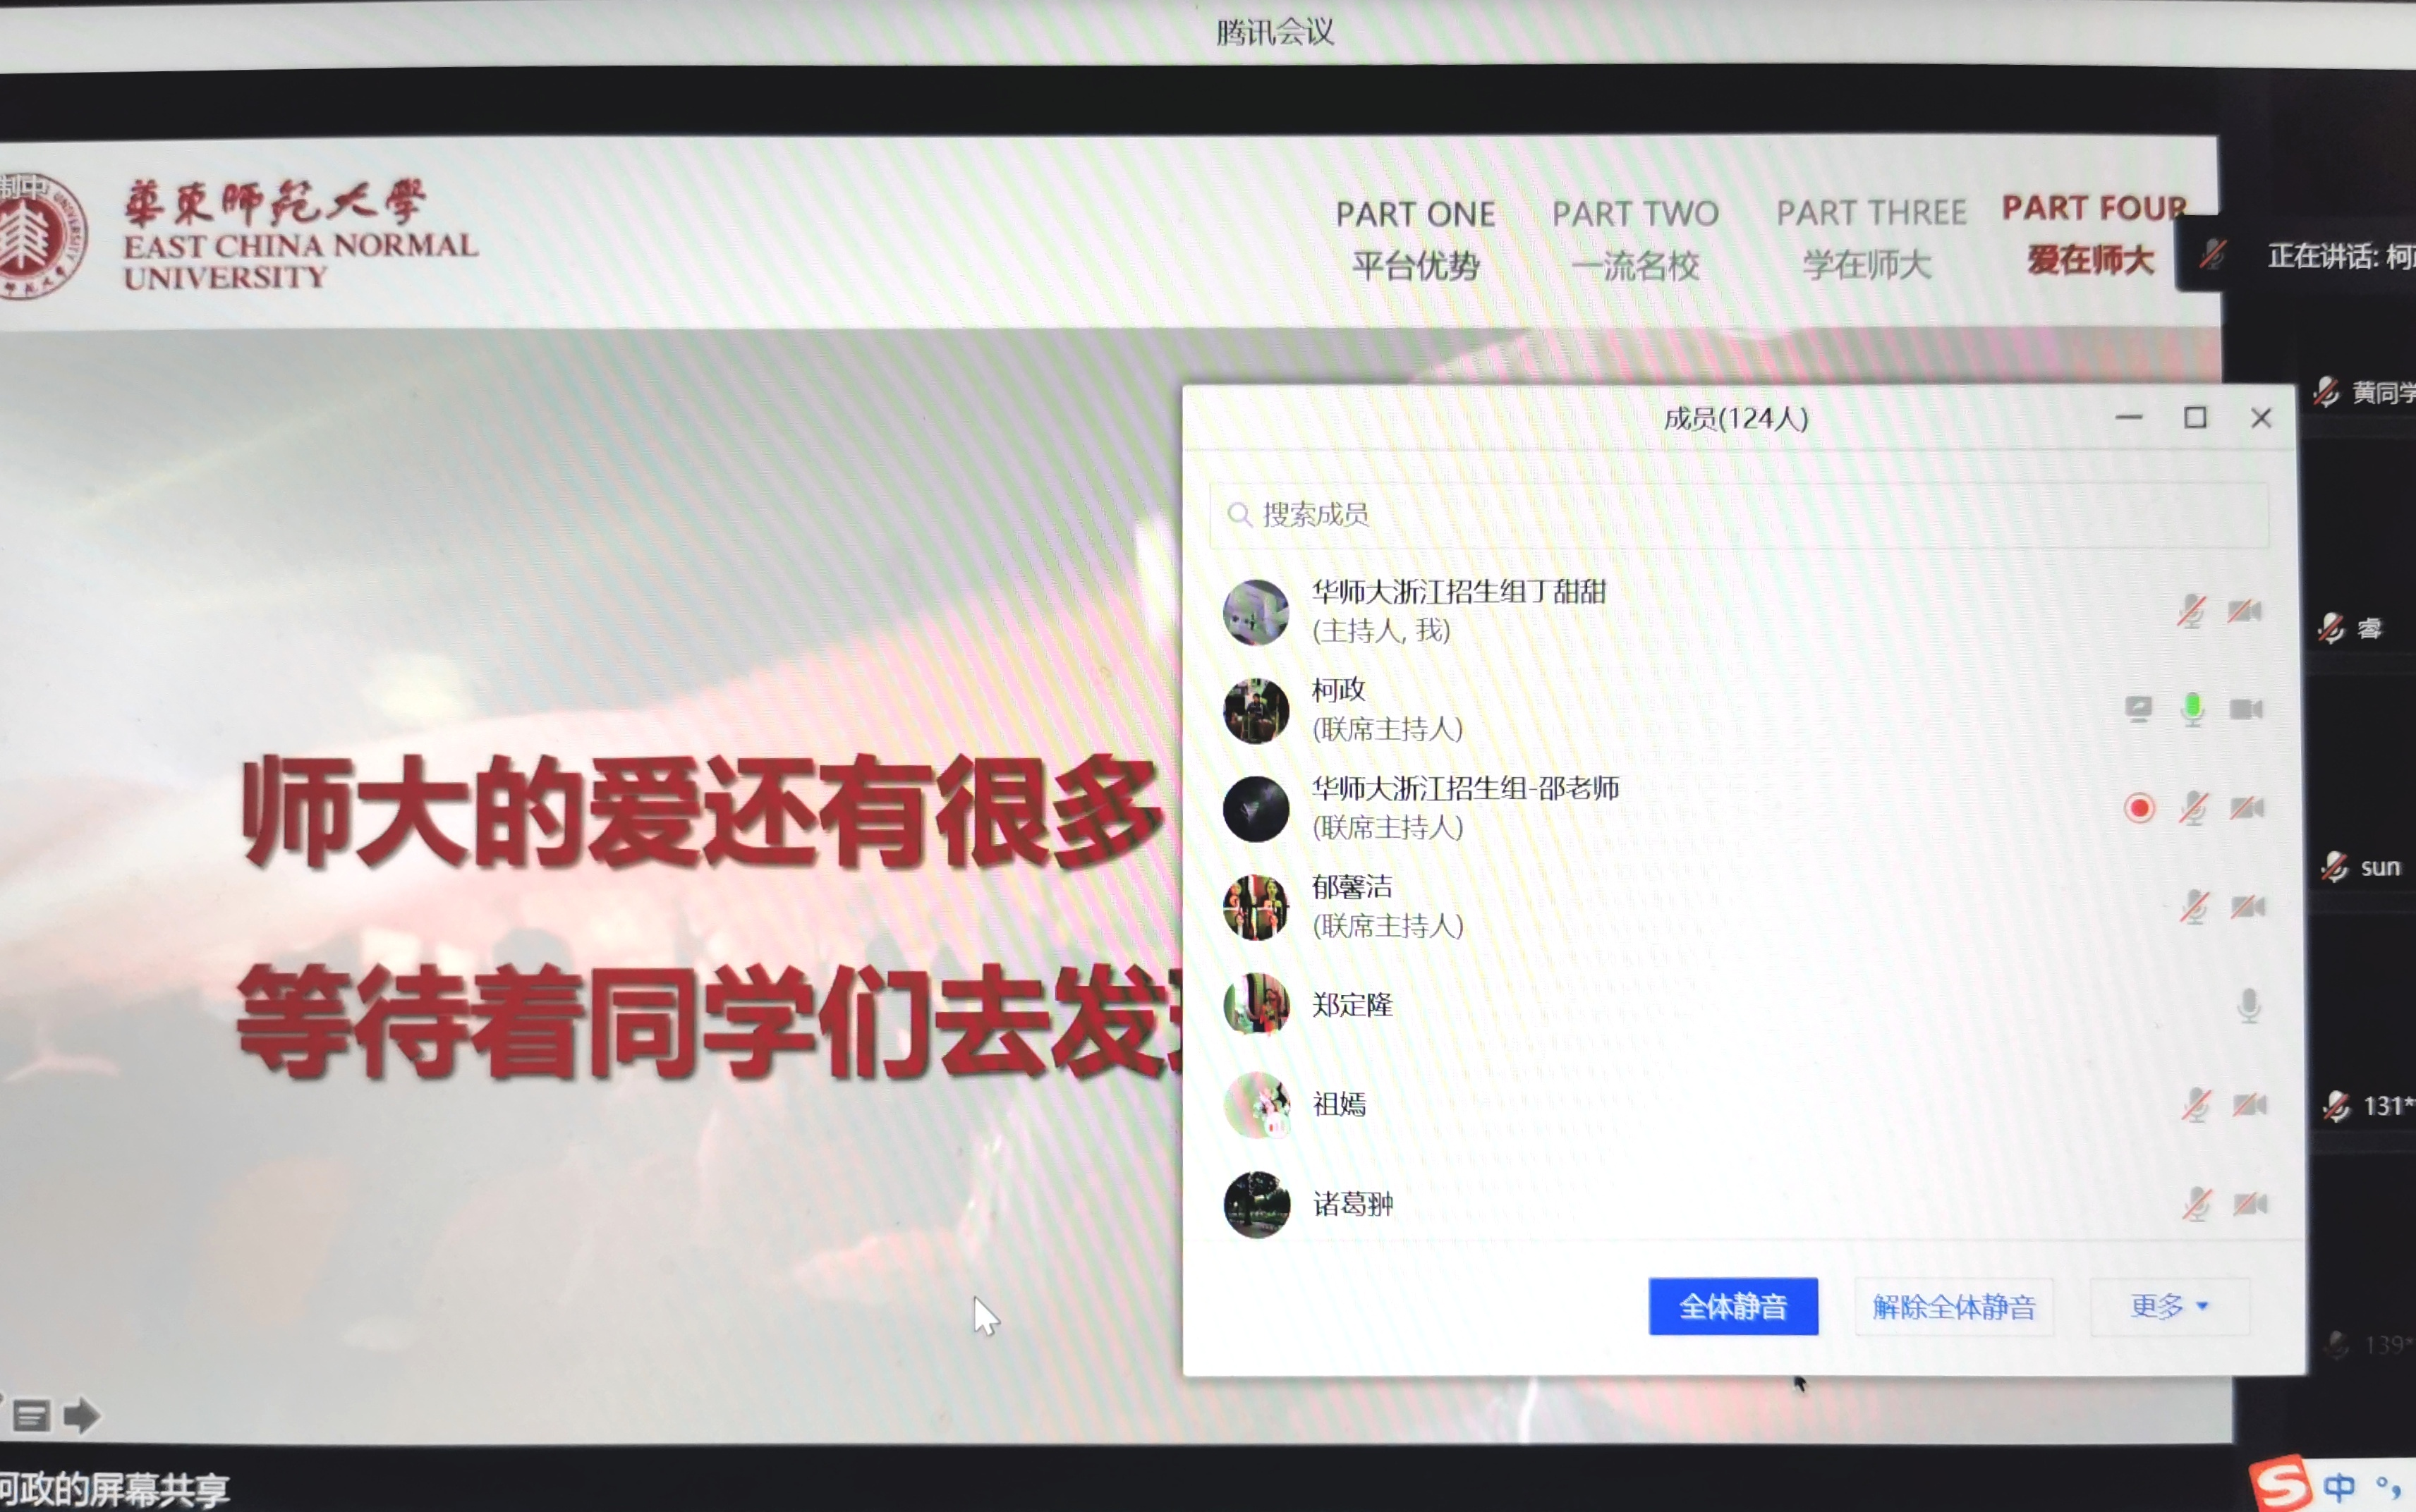
Task: Click avatar of 华师大浙江招生组-邵老师
Action: click(1256, 809)
